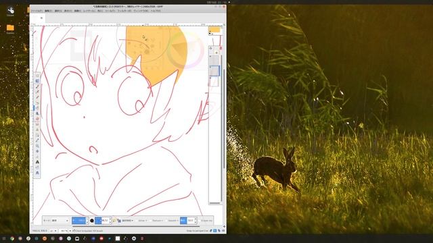
Task: Click the white square icon in the taskbar
Action: tap(118, 238)
